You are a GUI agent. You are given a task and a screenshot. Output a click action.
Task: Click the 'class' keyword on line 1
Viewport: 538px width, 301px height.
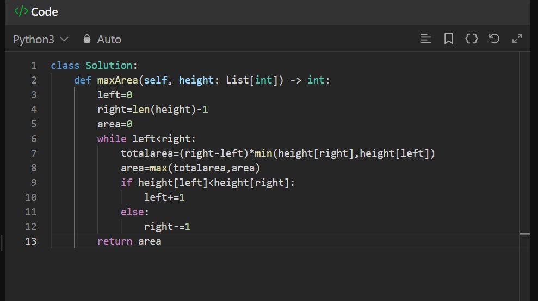click(65, 65)
